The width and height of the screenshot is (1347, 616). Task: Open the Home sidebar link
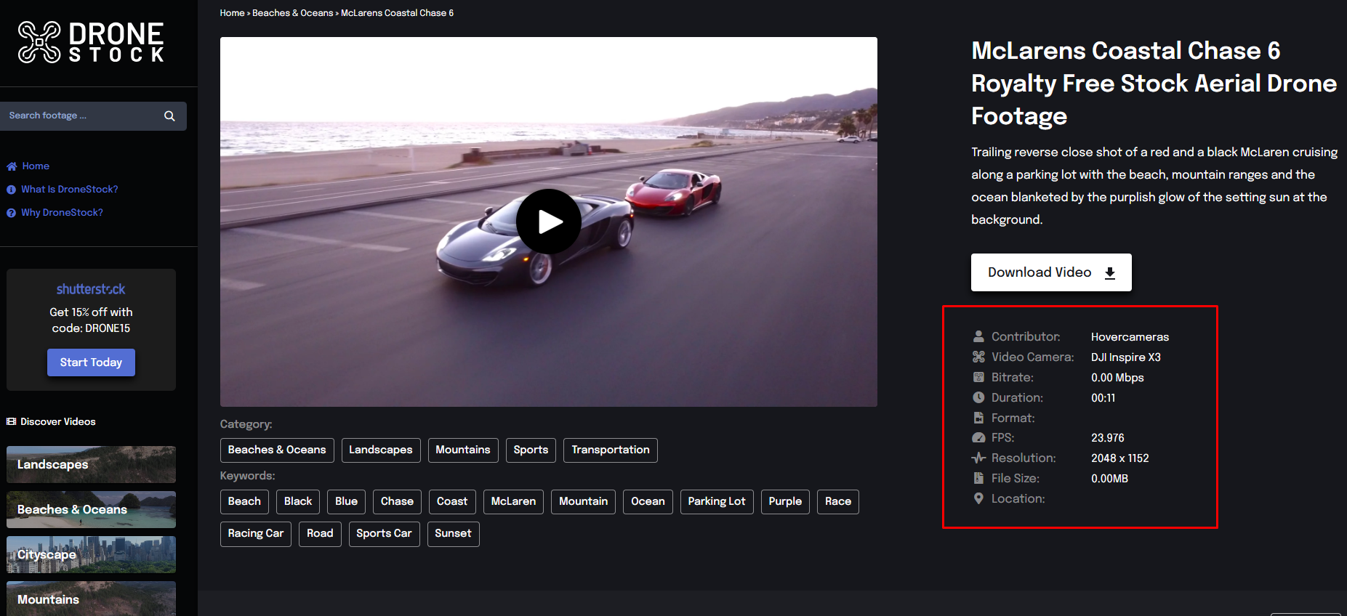[36, 166]
